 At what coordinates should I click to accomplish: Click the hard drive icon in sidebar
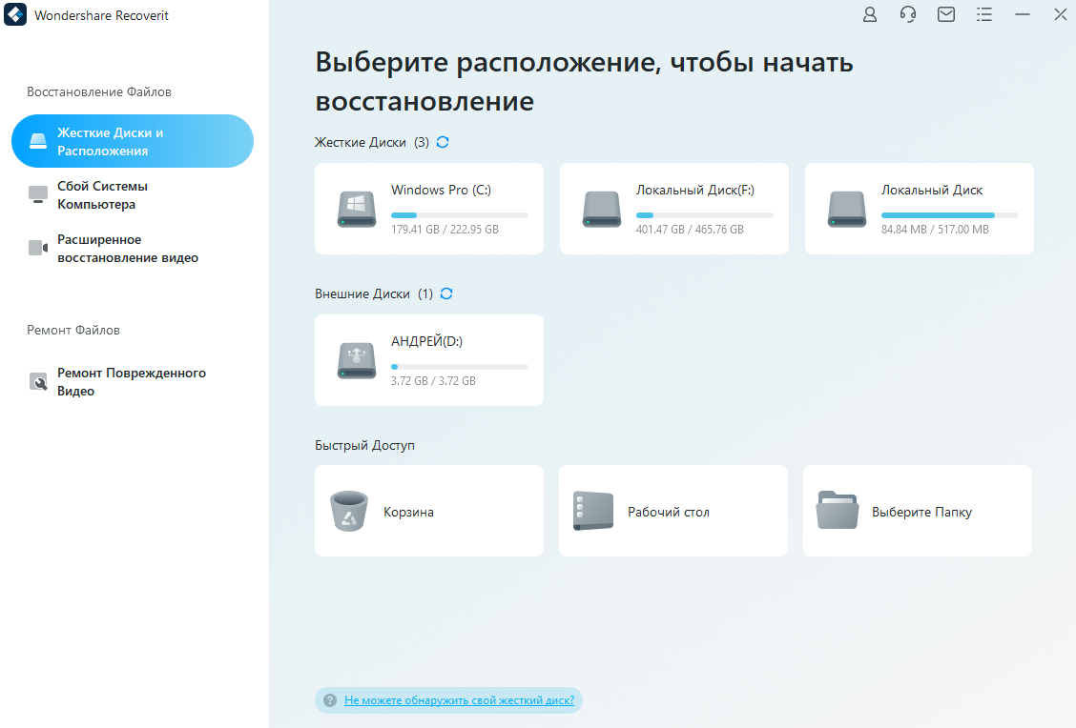(38, 141)
